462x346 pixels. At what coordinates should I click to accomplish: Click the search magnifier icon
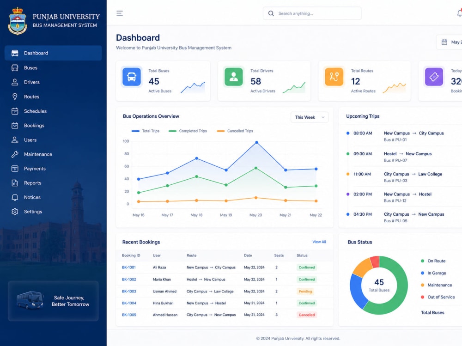271,13
